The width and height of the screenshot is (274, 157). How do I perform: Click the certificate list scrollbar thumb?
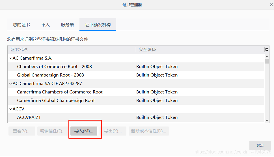pos(267,61)
